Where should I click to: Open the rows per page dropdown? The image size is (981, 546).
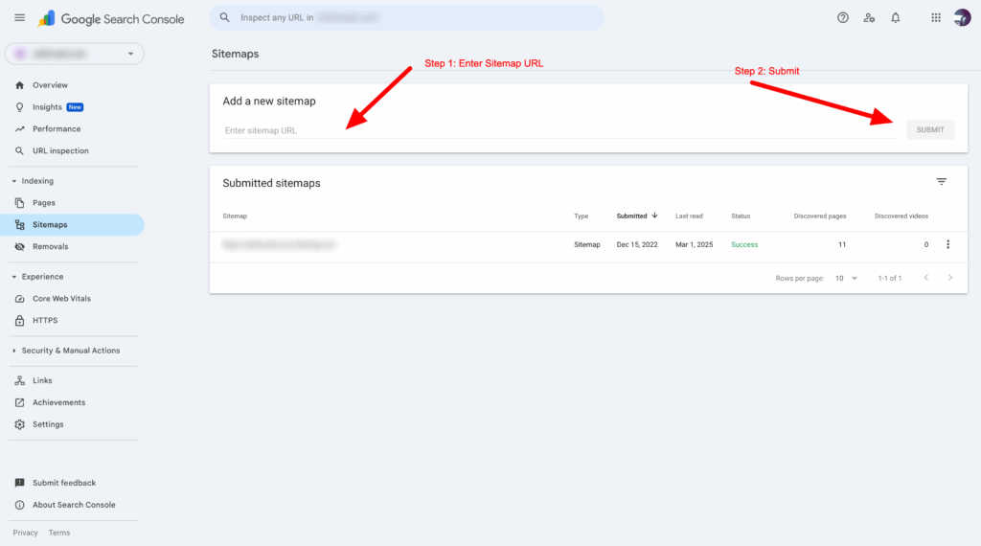point(846,279)
